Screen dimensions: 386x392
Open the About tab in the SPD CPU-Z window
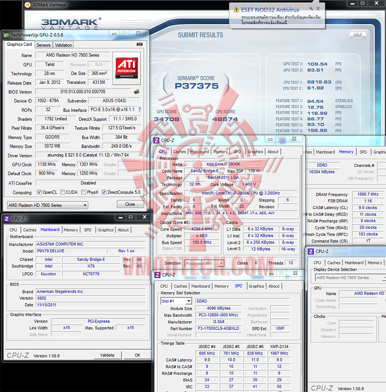(274, 286)
